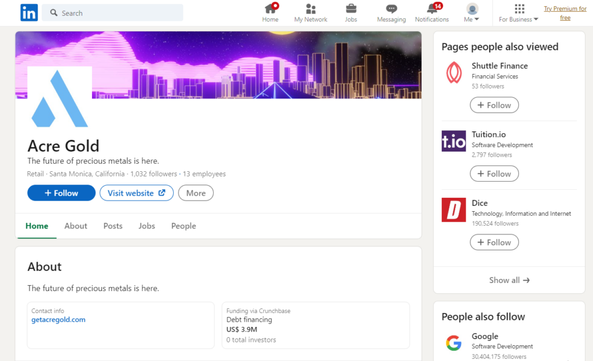Switch to the About tab
This screenshot has height=361, width=593.
pyautogui.click(x=76, y=226)
